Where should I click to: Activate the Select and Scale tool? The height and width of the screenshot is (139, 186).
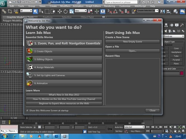pos(71,11)
